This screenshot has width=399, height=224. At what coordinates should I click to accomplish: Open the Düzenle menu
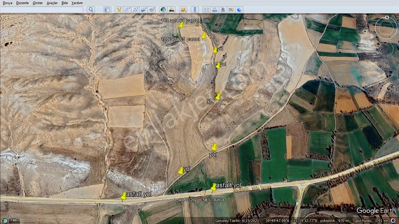pyautogui.click(x=22, y=3)
